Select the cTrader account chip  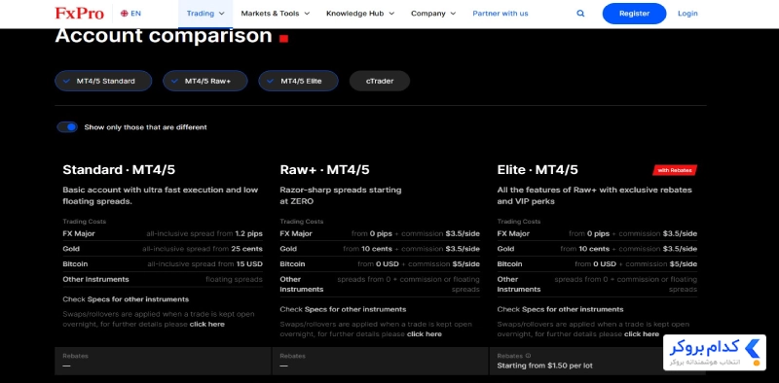click(380, 81)
